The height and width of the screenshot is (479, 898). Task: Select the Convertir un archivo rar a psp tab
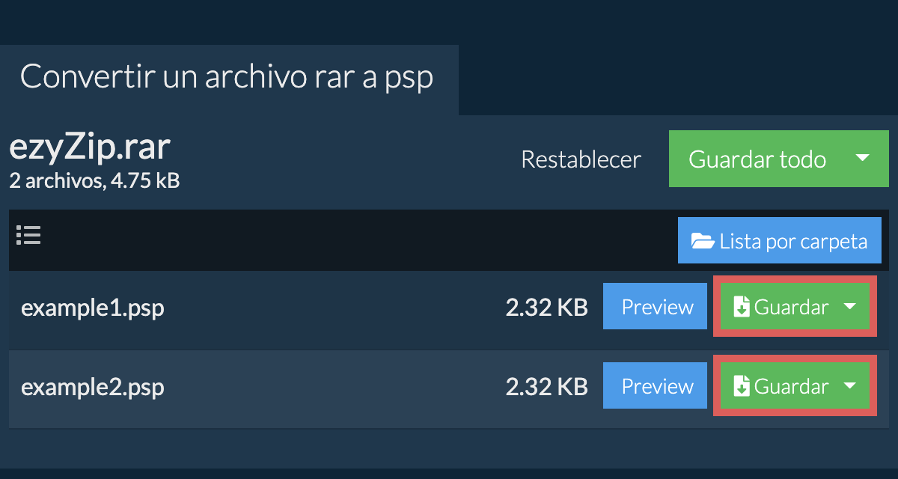(227, 78)
